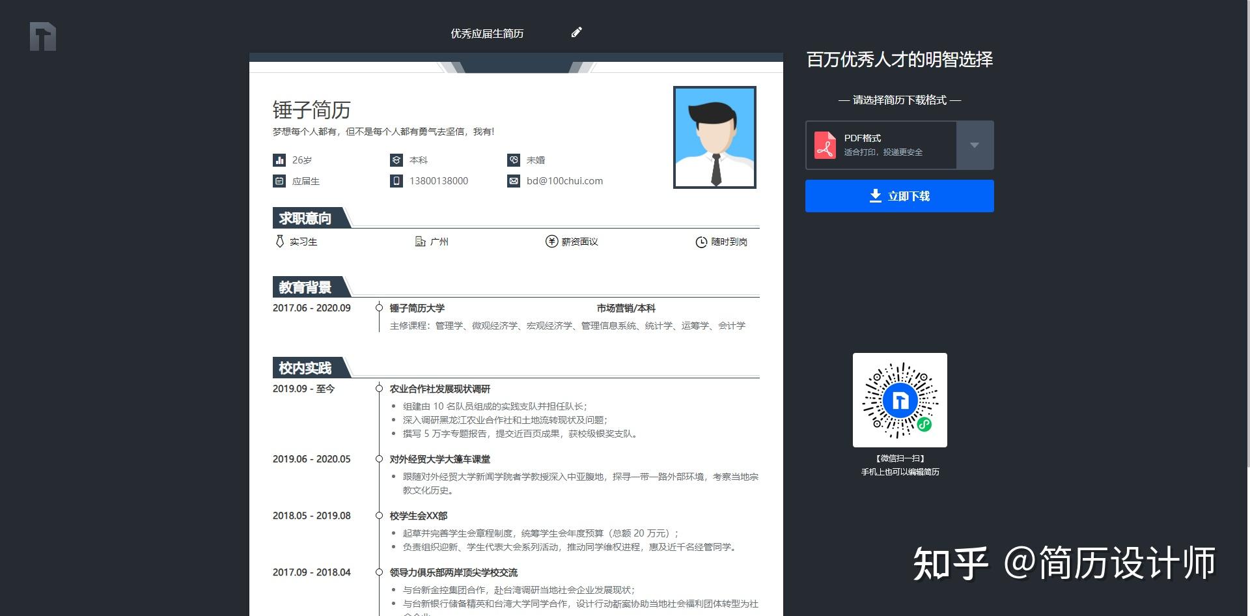
Task: Click the email text bd@100chui.com
Action: point(564,181)
